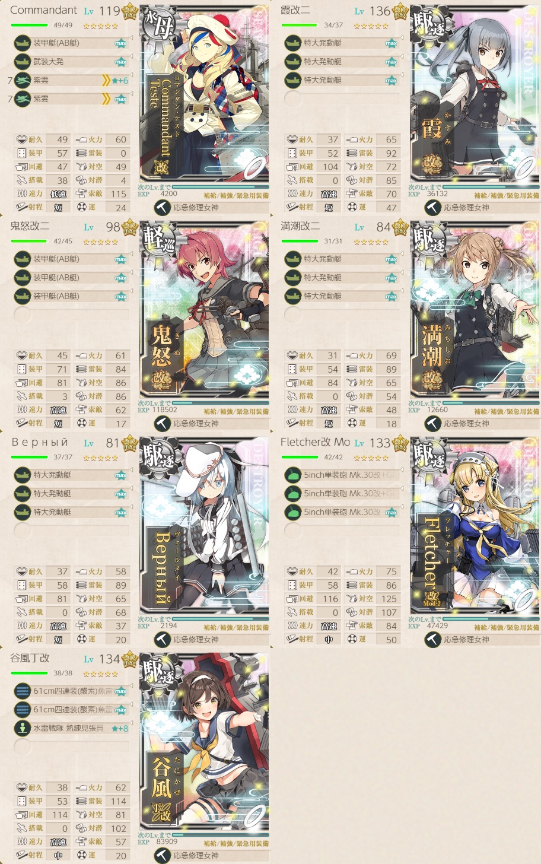This screenshot has height=864, width=541.
Task: Click the star rating row under Верный's level
Action: click(x=100, y=458)
